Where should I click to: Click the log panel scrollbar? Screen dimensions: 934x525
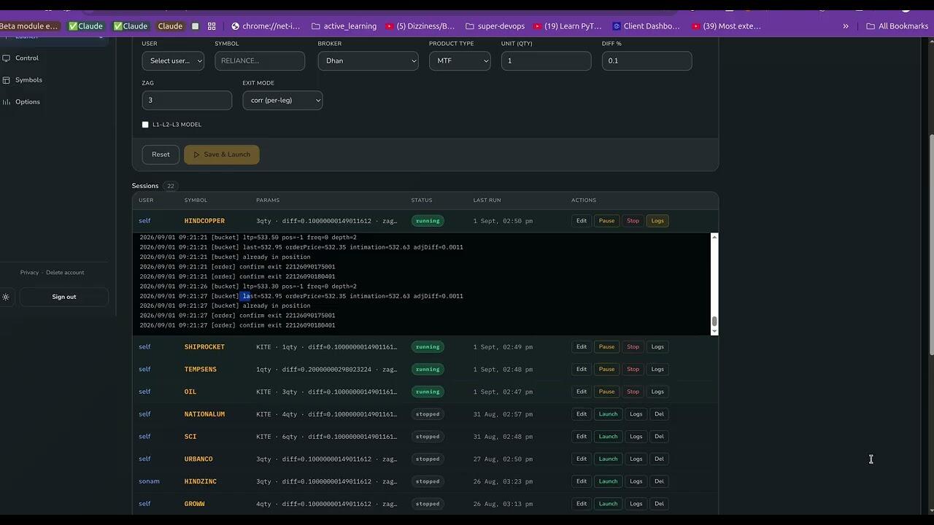click(714, 284)
